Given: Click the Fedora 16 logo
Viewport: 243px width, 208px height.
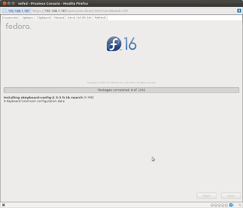Looking at the screenshot, I should click(121, 44).
